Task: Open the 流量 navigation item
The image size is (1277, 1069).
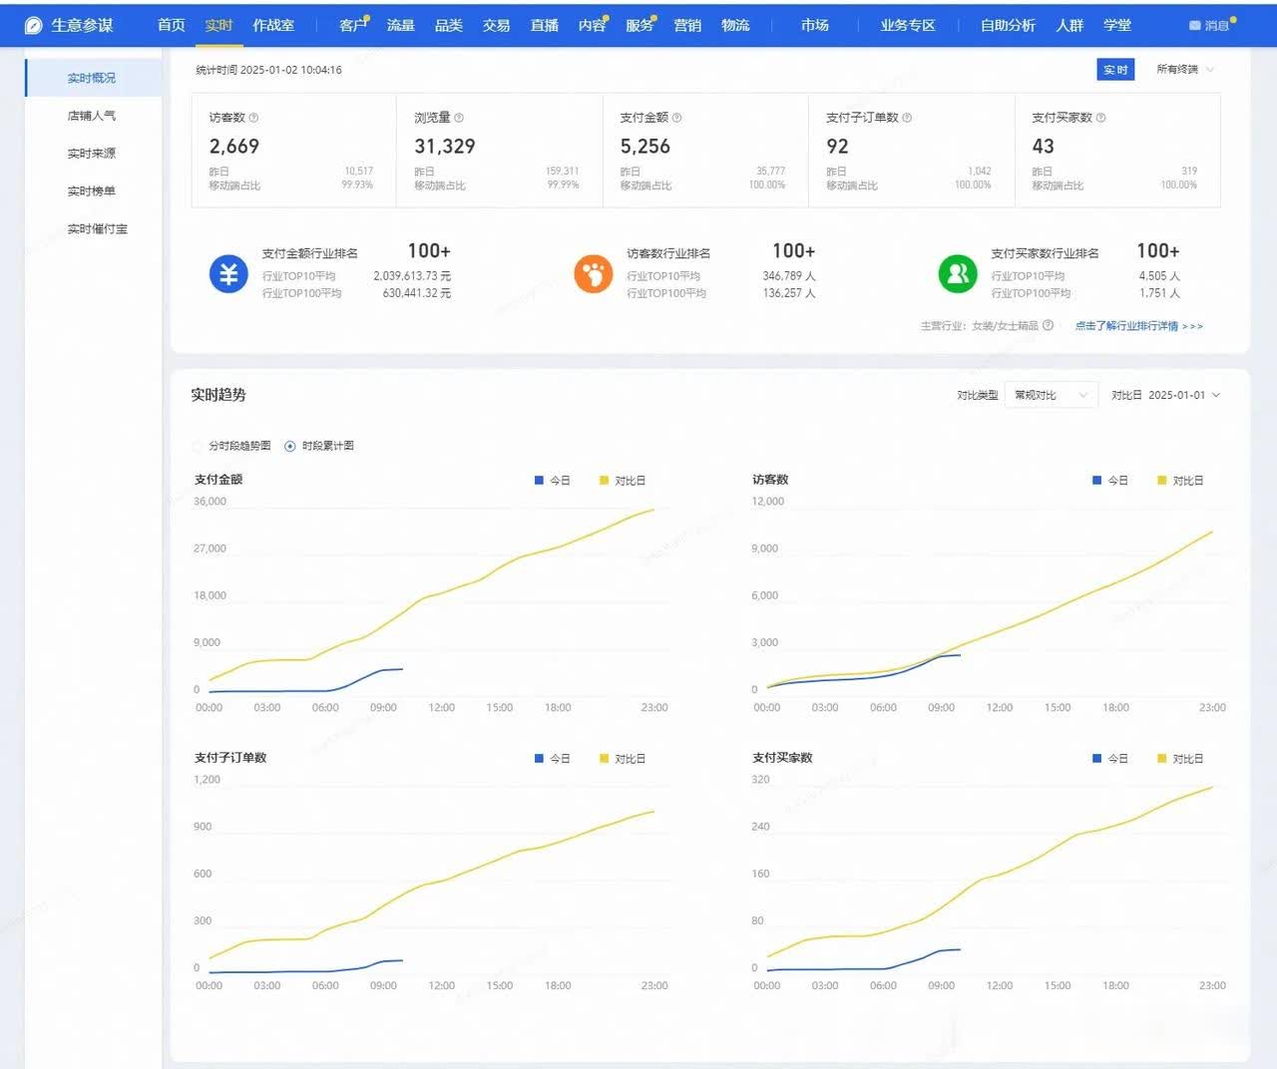Action: pyautogui.click(x=401, y=25)
